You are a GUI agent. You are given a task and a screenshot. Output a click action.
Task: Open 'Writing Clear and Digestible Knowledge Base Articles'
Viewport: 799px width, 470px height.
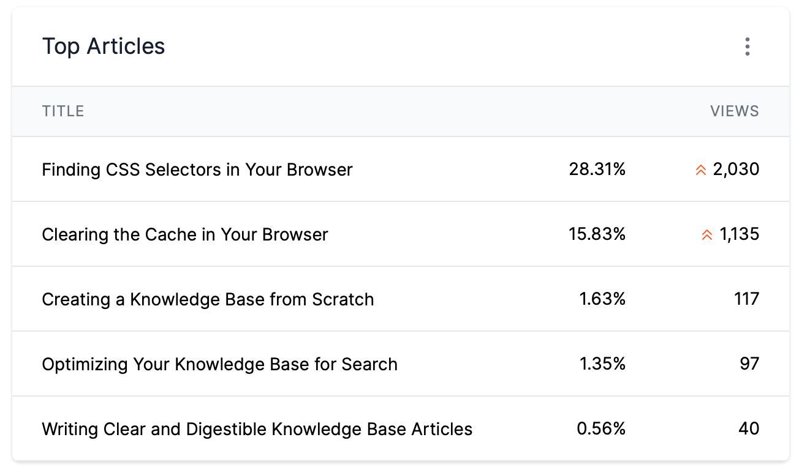pos(257,429)
